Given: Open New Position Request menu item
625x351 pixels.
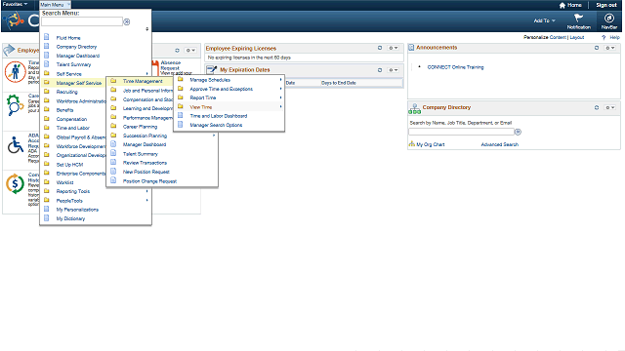Looking at the screenshot, I should pos(146,172).
